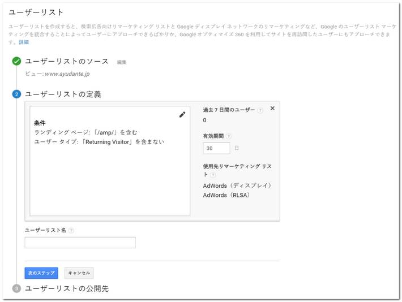Open help icon next to 有効期間

coord(228,136)
